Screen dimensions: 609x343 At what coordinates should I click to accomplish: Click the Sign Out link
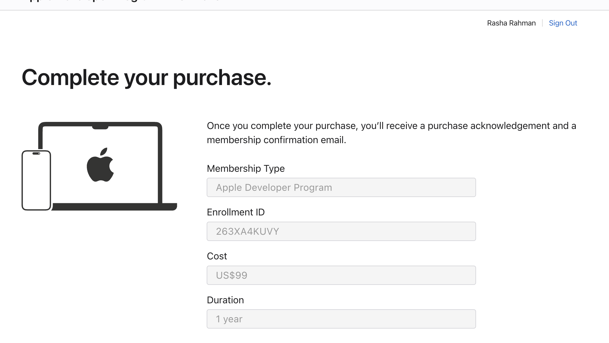click(563, 23)
